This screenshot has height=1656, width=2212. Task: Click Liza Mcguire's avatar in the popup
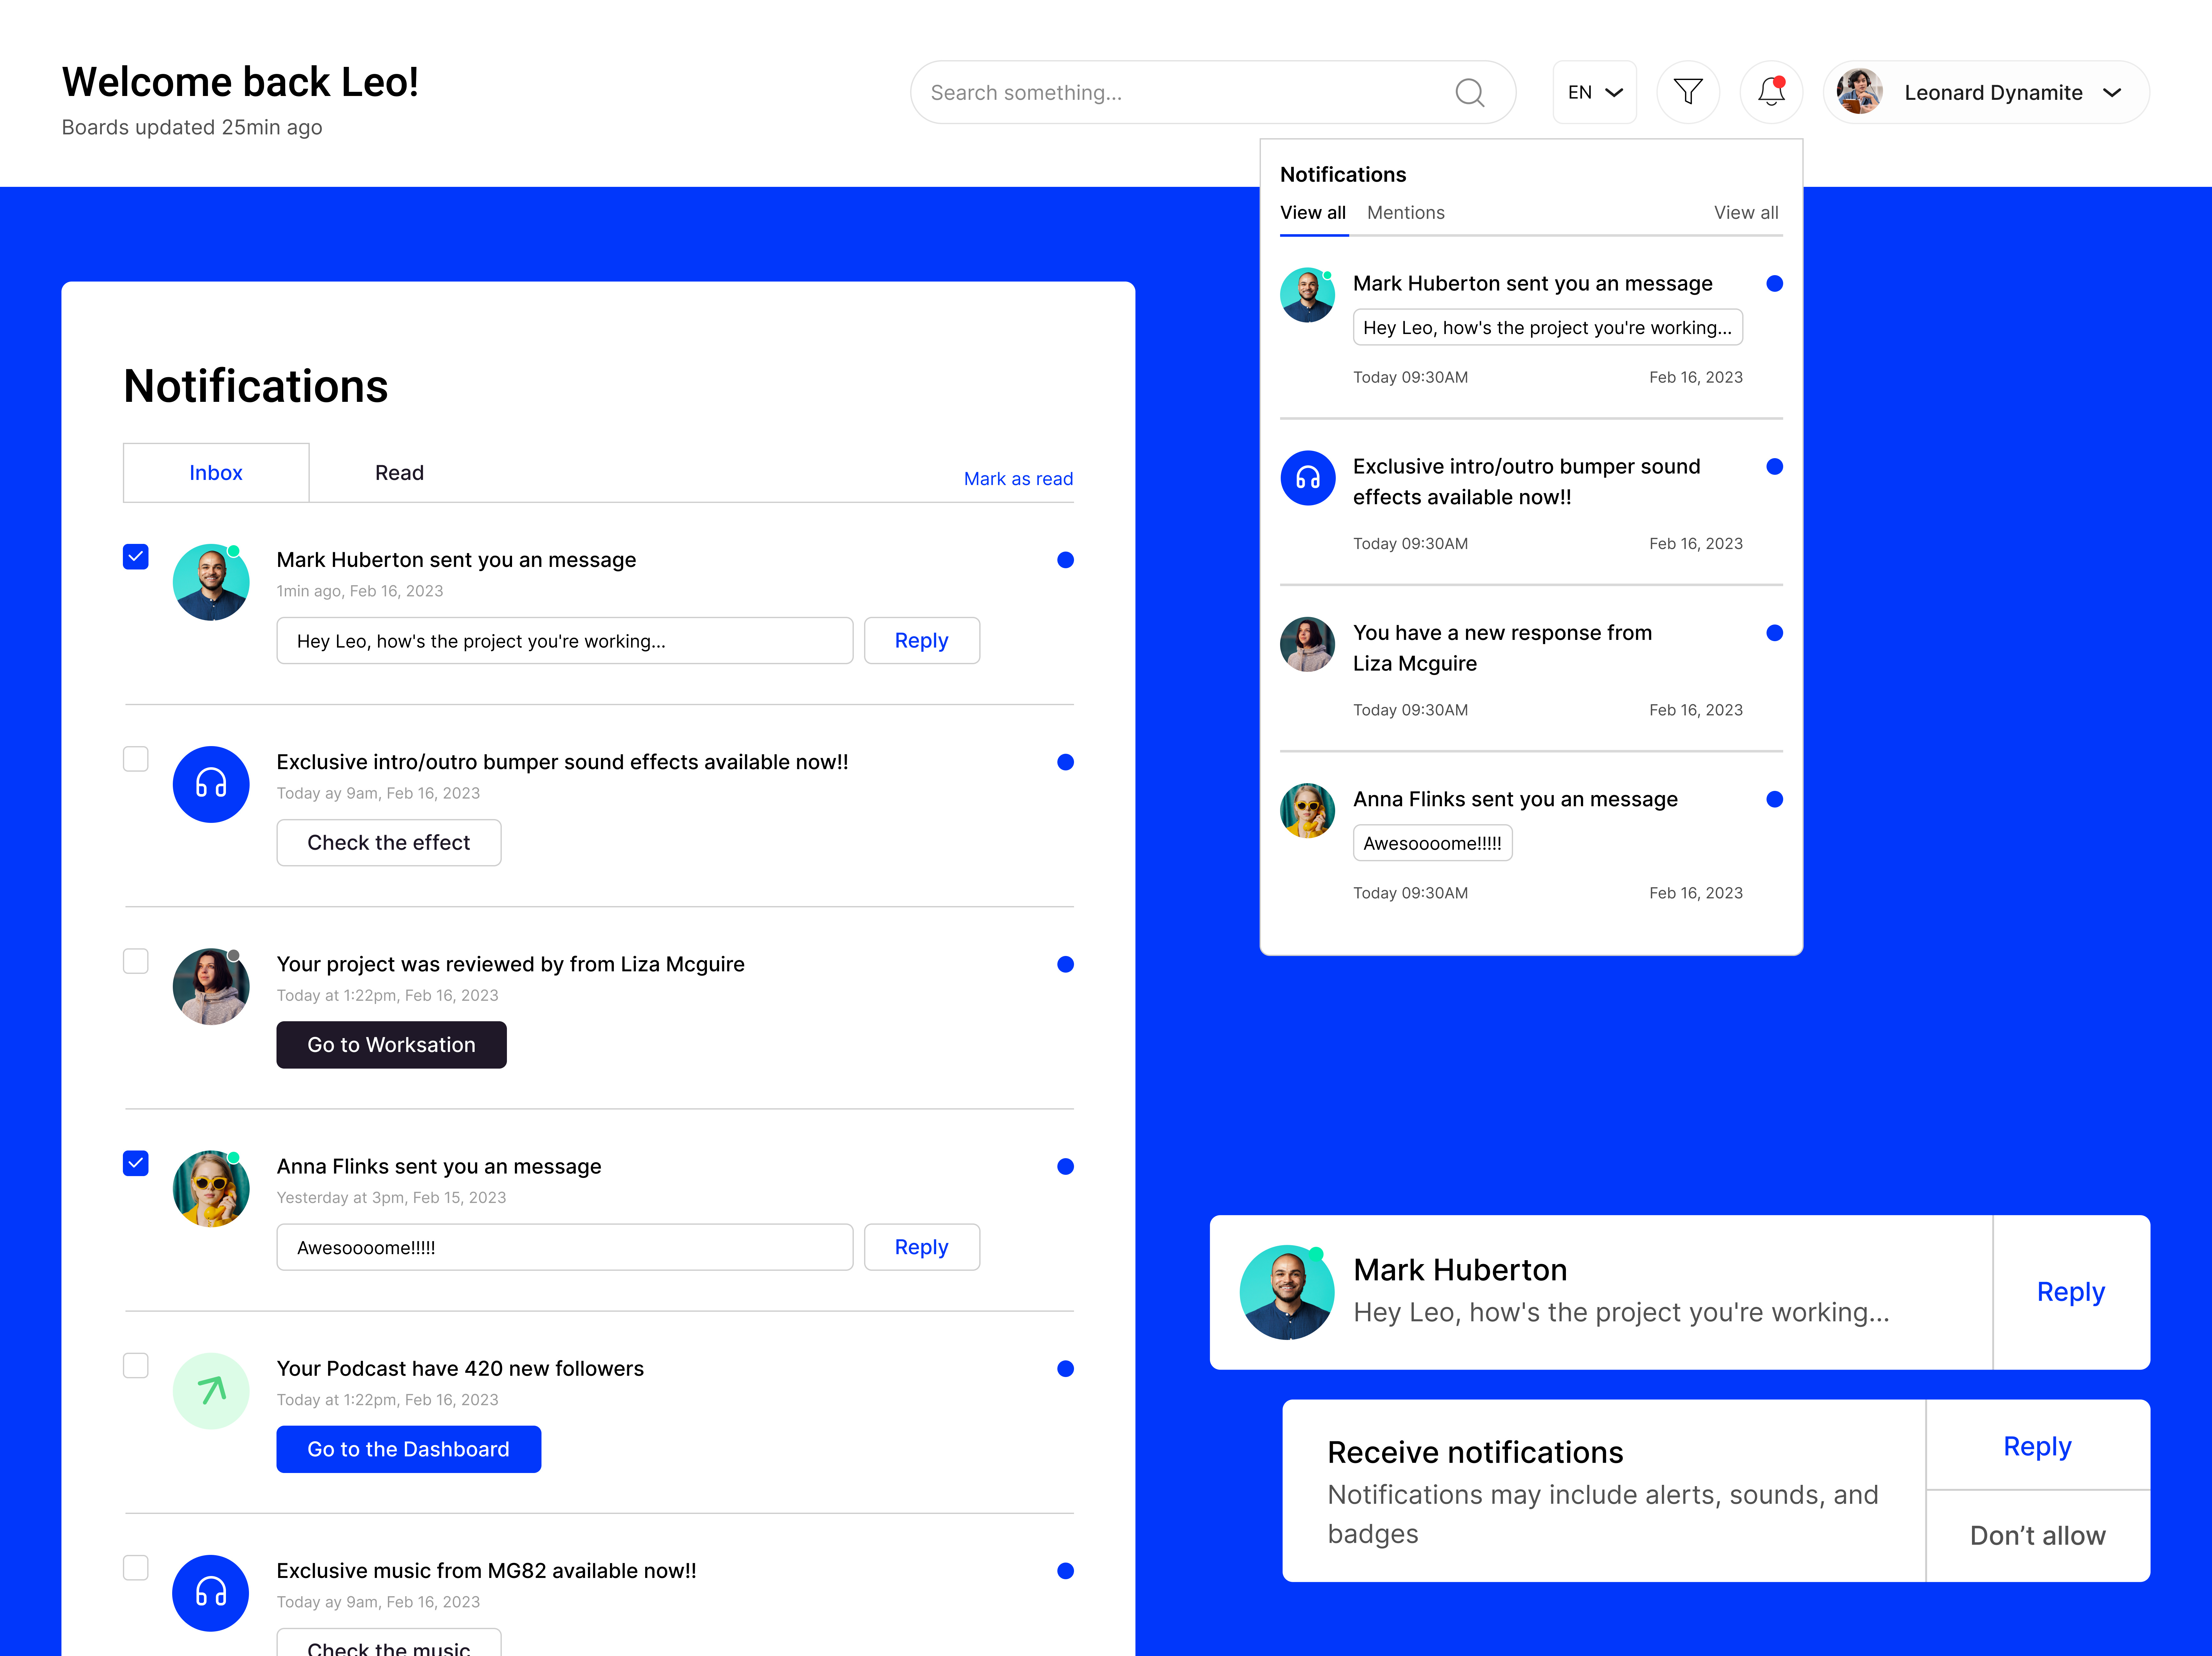1307,644
